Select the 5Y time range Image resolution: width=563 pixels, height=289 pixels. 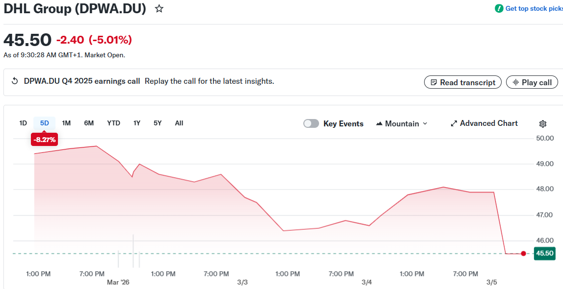pos(158,123)
